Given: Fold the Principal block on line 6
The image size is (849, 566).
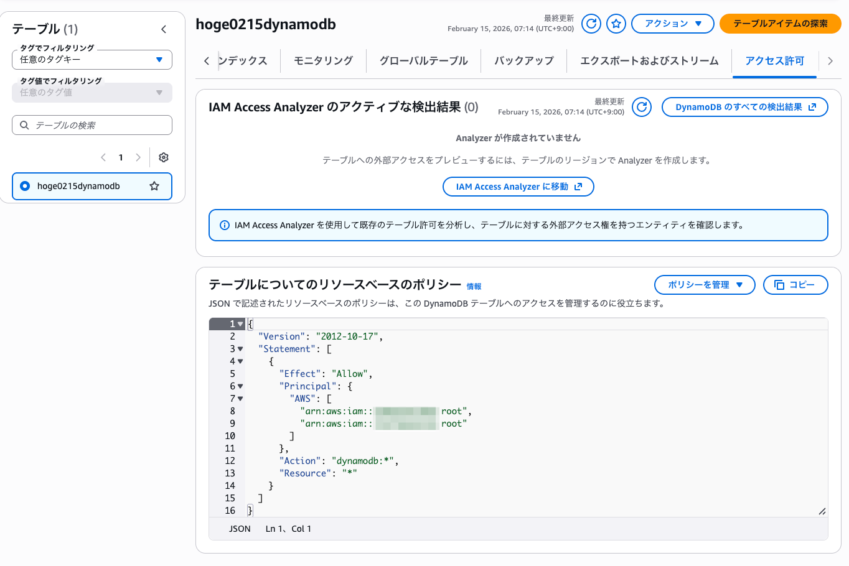Looking at the screenshot, I should click(240, 386).
